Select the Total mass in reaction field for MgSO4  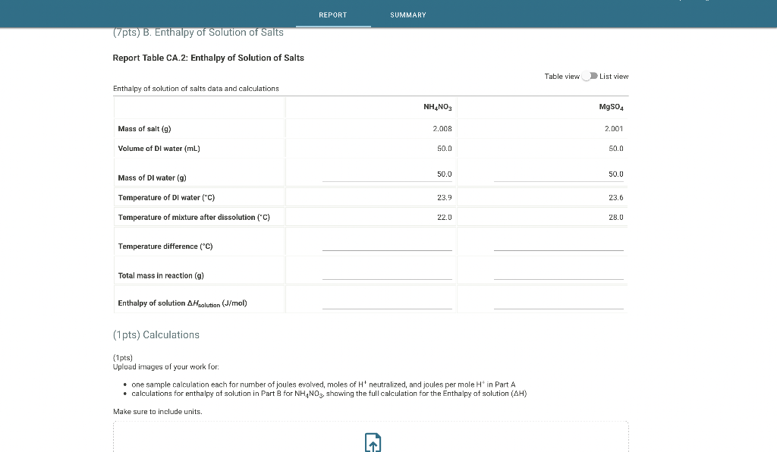point(558,277)
